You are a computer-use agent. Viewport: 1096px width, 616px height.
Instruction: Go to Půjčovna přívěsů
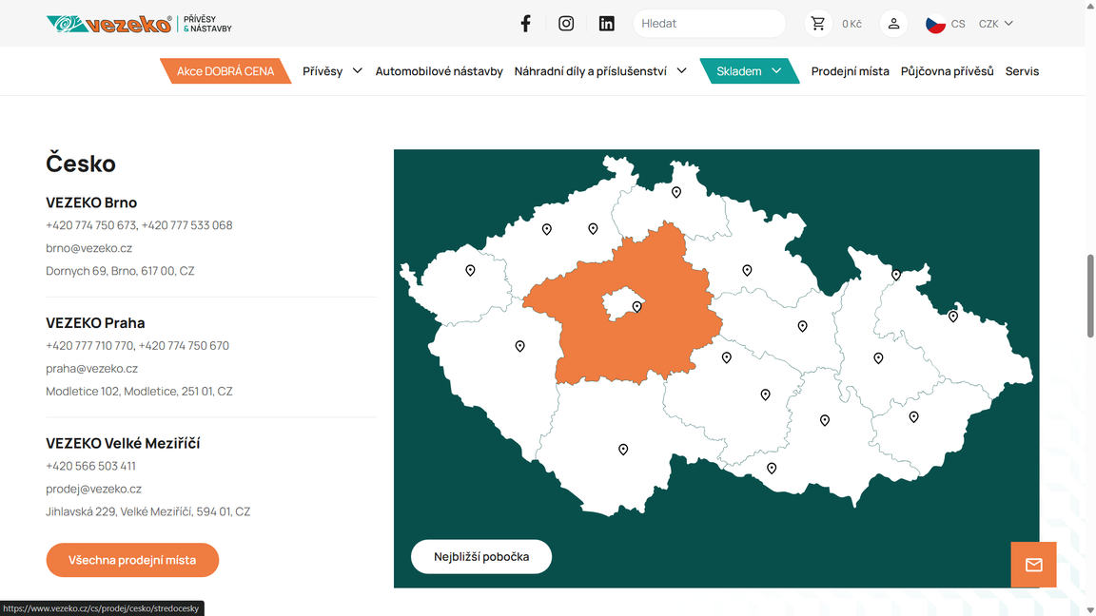coord(948,70)
